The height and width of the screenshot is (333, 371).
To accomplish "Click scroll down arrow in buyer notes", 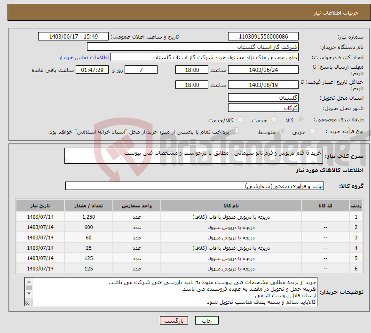I will [x=29, y=293].
